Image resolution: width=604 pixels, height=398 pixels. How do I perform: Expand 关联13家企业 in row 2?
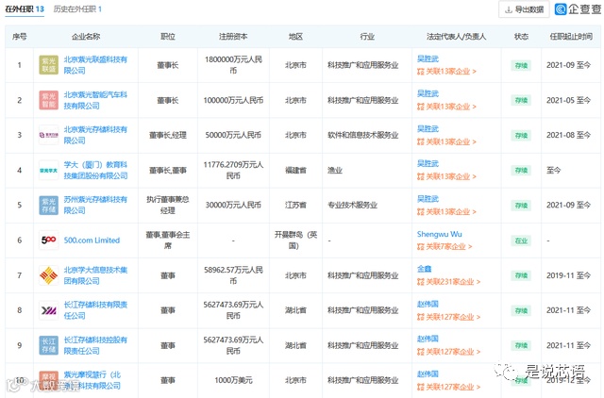coord(446,107)
